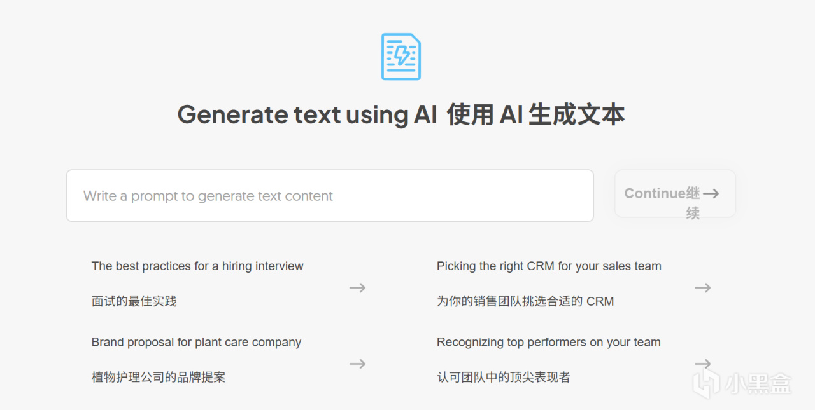Click arrow beside top performers suggestion
The height and width of the screenshot is (410, 815).
702,364
